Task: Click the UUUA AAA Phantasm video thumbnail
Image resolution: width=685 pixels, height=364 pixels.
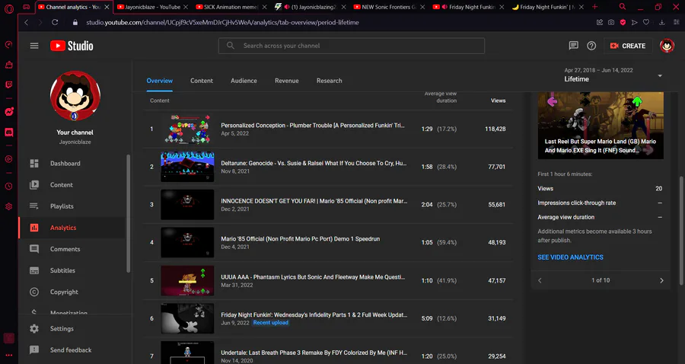Action: 187,280
